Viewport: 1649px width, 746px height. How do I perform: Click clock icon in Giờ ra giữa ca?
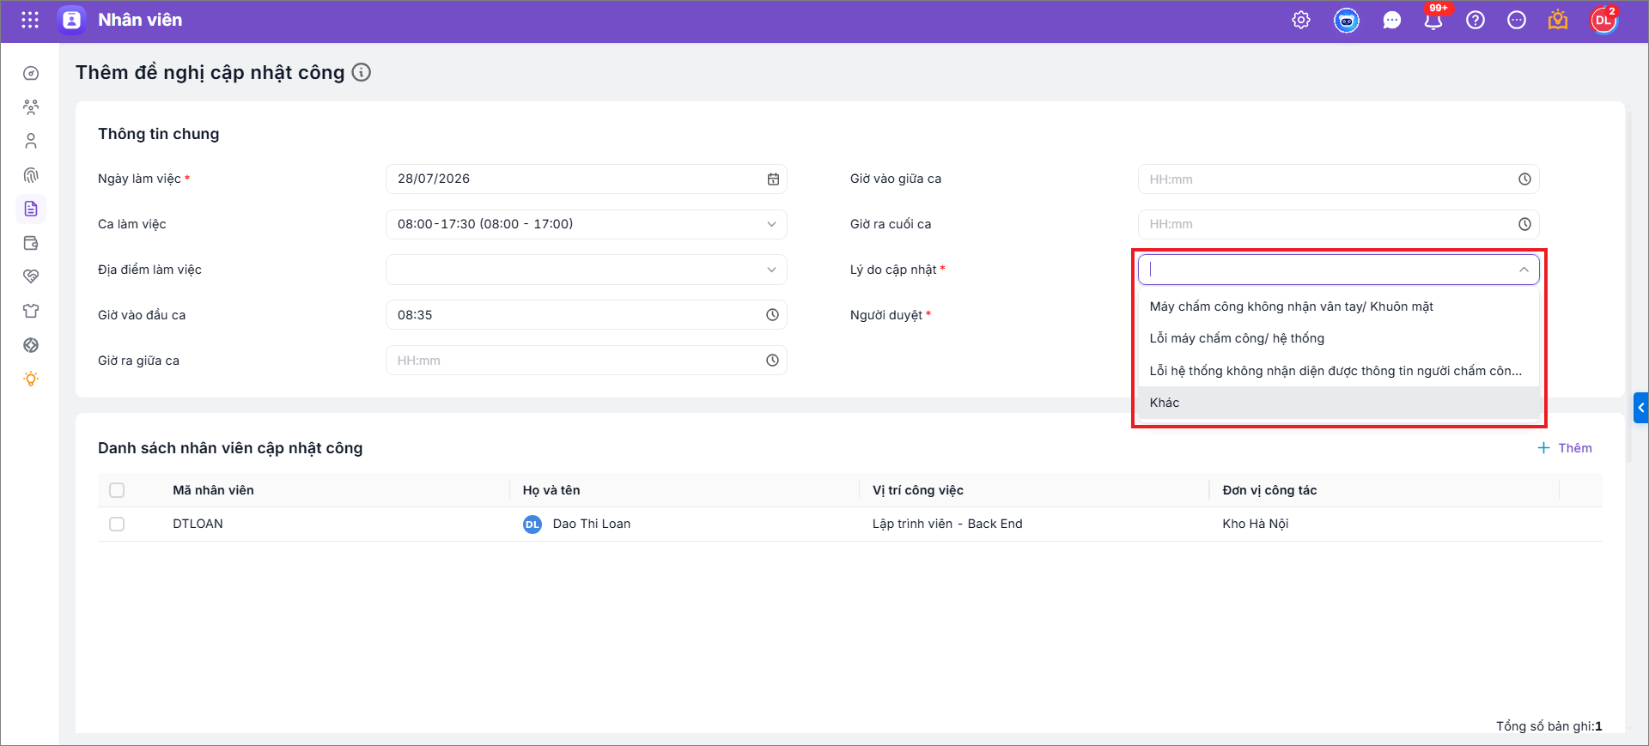point(772,361)
